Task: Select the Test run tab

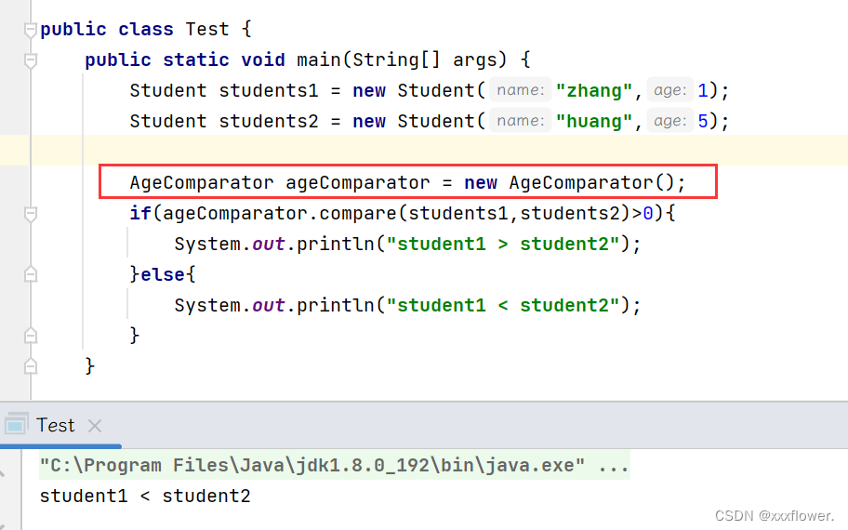Action: pos(55,426)
